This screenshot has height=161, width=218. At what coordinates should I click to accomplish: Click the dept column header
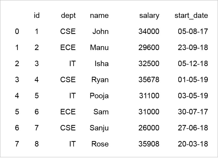click(x=68, y=16)
